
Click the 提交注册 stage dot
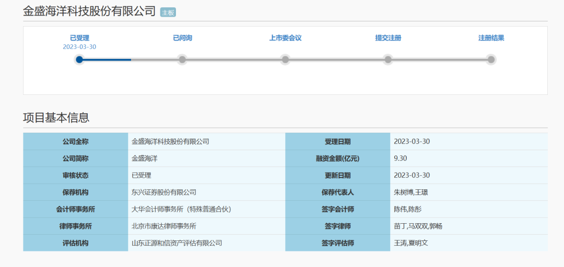tap(388, 59)
